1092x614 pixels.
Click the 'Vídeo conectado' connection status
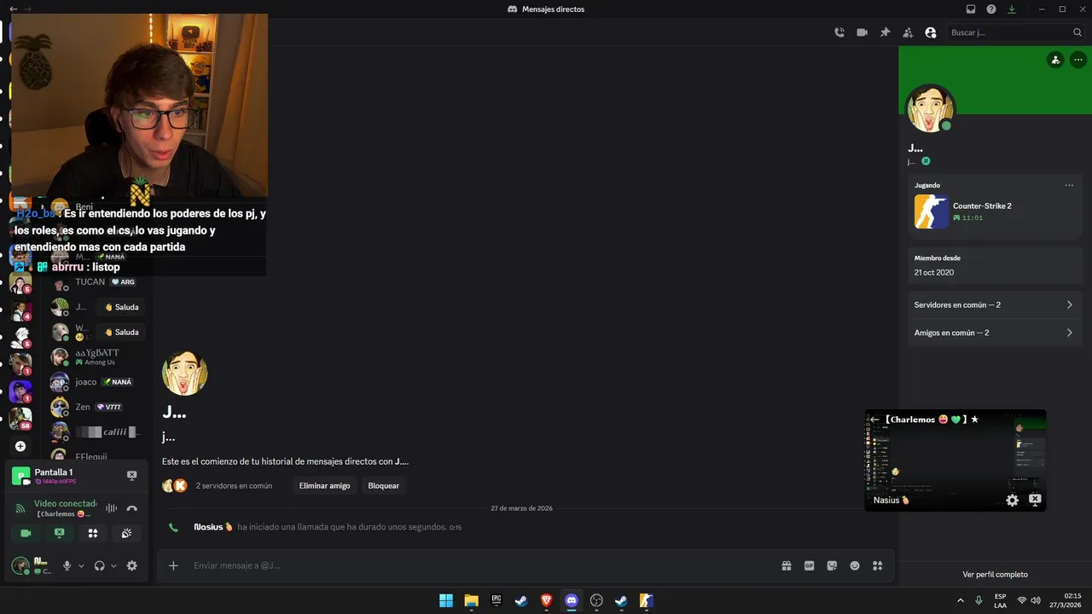(65, 503)
